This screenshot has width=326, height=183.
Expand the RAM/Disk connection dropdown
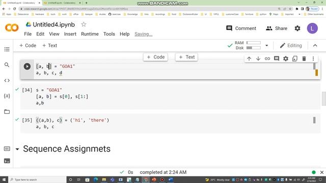[x=266, y=45]
